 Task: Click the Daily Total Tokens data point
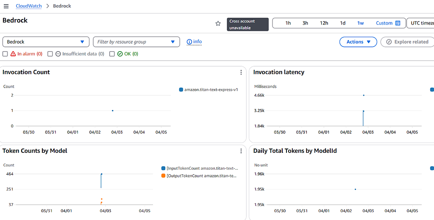[355, 189]
